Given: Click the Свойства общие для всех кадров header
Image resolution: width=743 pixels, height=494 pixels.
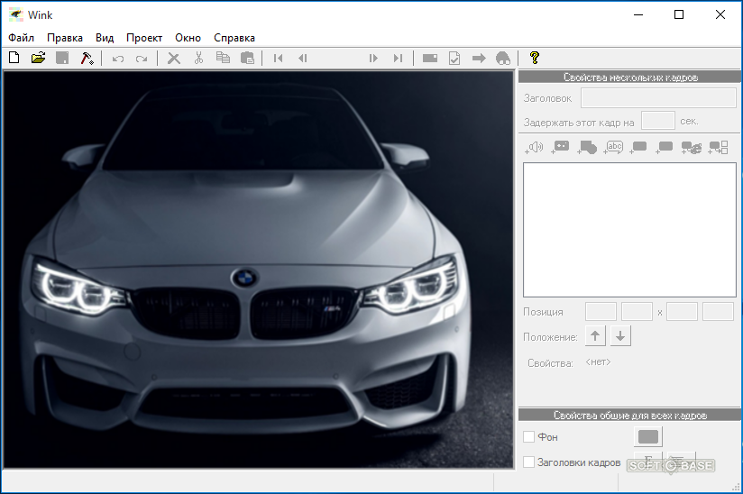Looking at the screenshot, I should tap(629, 415).
